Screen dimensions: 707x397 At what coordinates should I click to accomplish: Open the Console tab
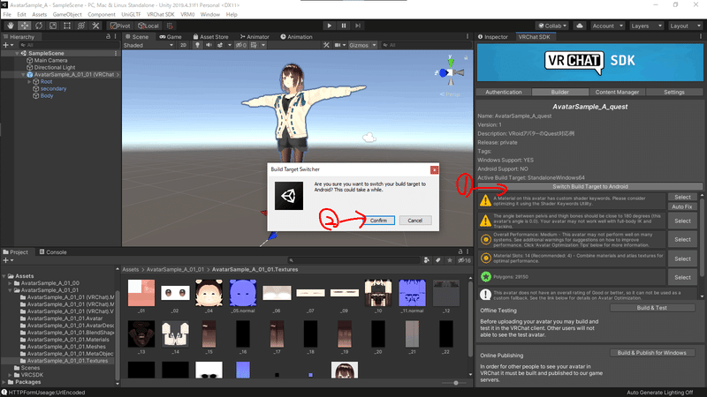click(x=53, y=251)
